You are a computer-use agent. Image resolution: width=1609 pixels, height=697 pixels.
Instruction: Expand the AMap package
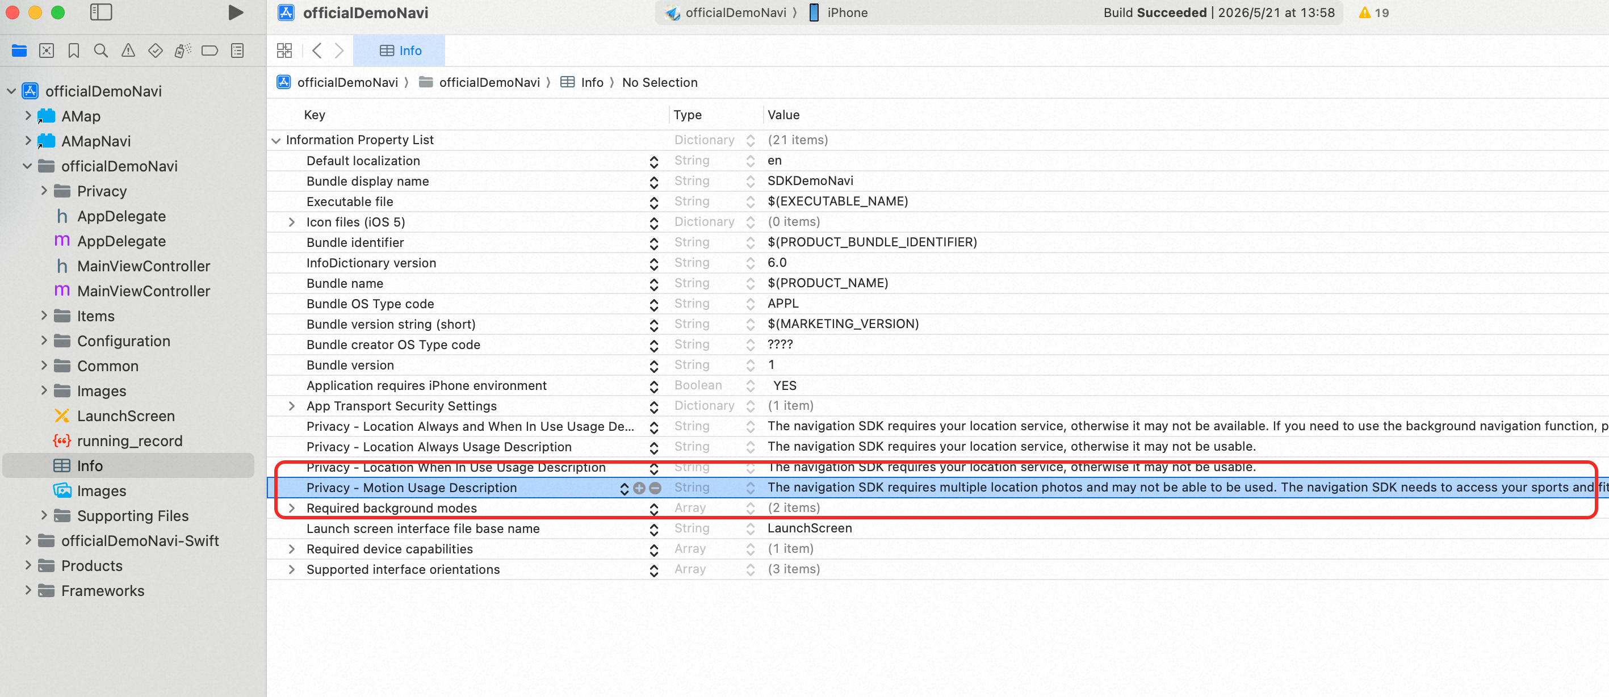[x=27, y=116]
